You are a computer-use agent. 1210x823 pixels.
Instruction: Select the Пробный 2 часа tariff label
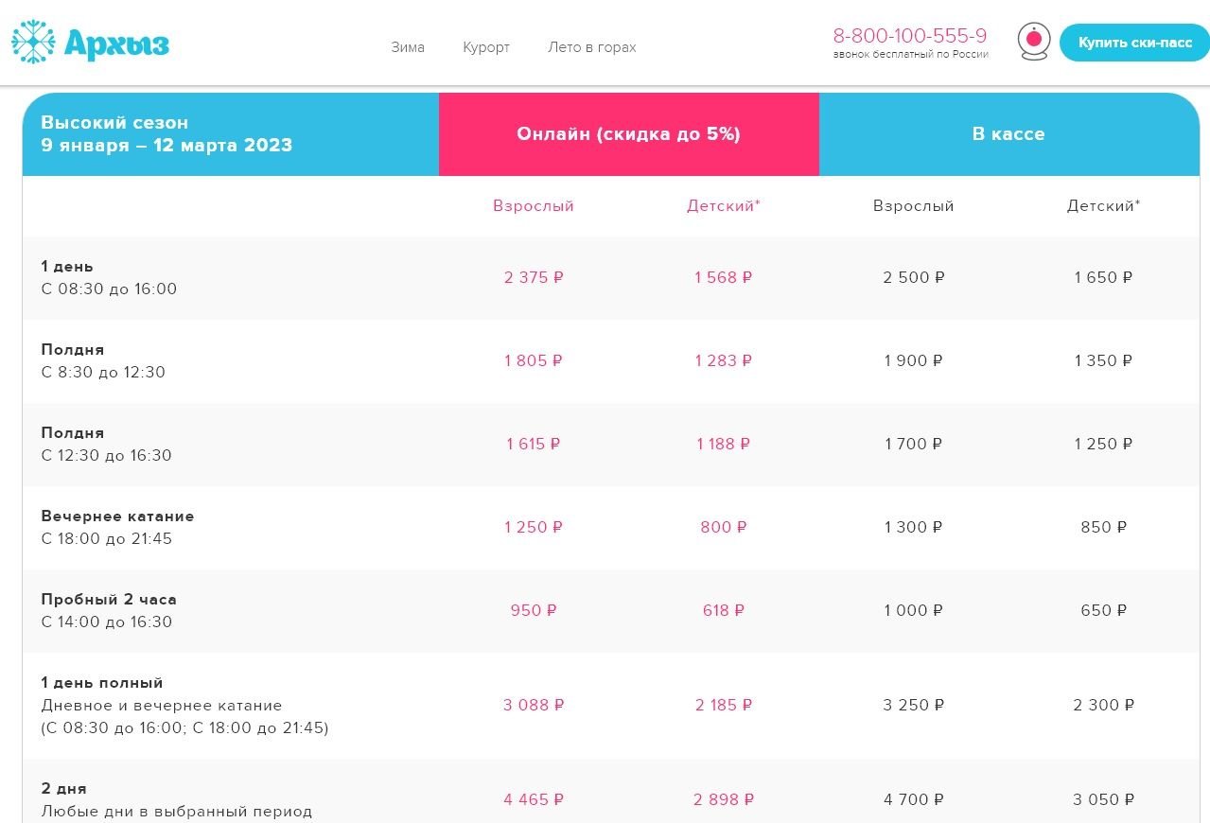(109, 610)
